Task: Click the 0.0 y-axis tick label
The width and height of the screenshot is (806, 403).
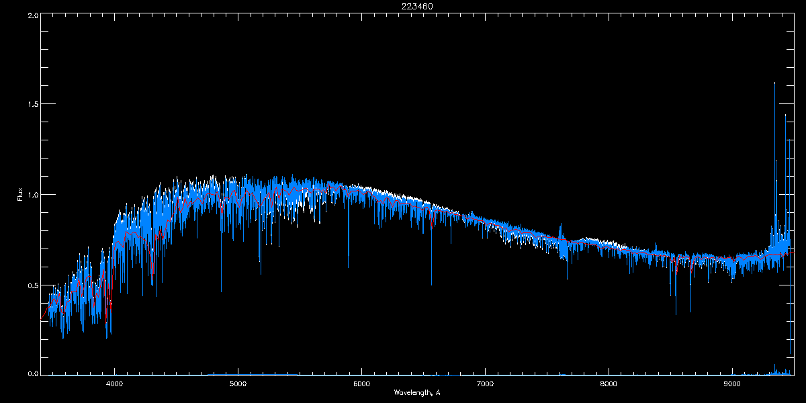Action: click(32, 373)
